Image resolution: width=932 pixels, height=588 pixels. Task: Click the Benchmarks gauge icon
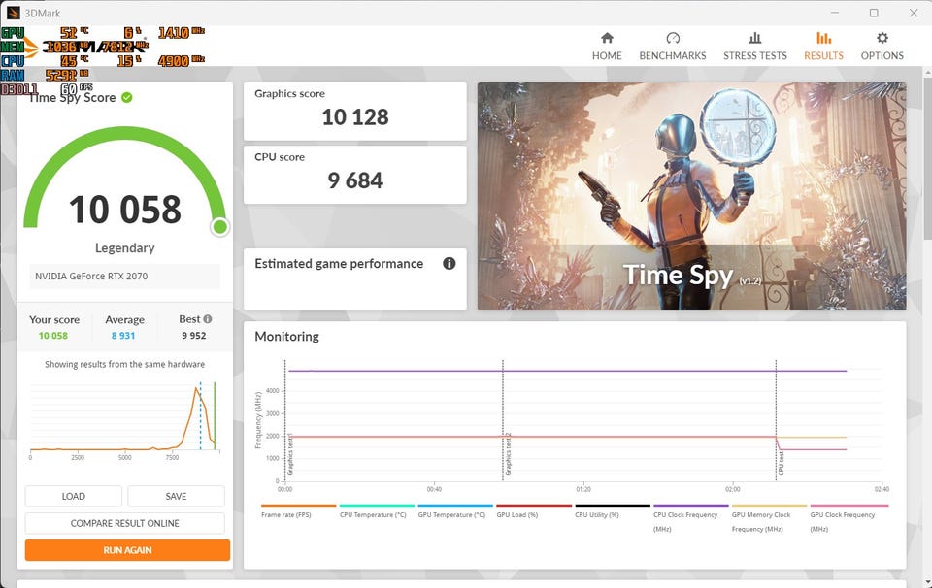(x=673, y=38)
